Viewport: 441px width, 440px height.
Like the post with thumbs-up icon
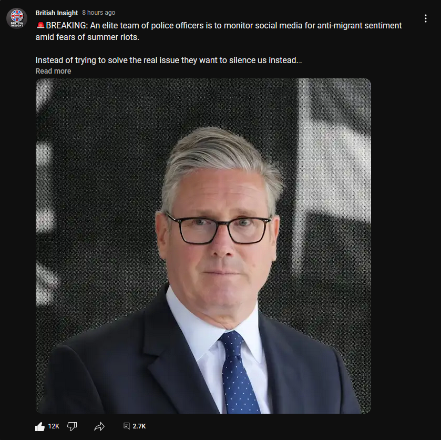click(40, 426)
